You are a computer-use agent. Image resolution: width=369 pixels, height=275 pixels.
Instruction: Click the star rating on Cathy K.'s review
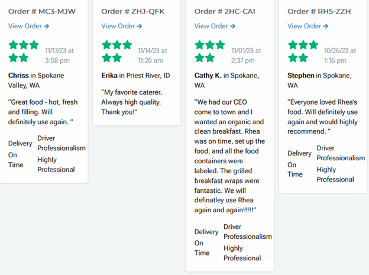(210, 51)
